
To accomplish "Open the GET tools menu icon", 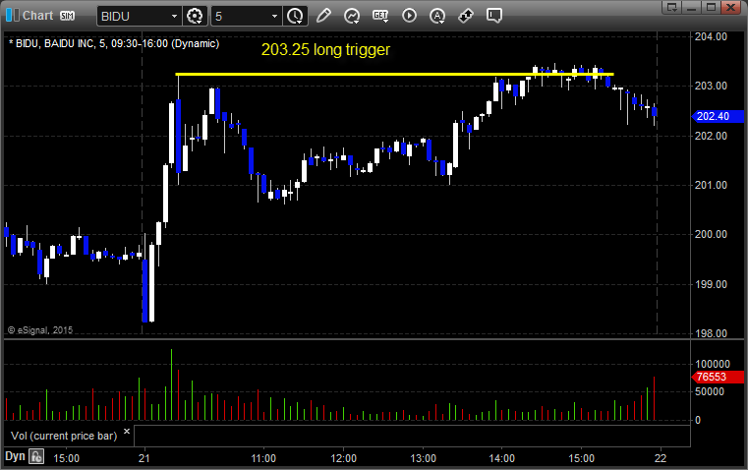I will click(380, 16).
